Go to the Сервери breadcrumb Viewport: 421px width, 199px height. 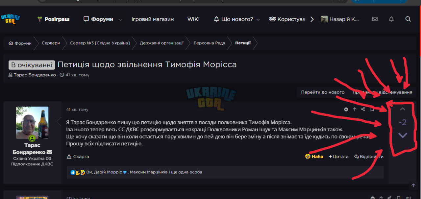tap(51, 43)
